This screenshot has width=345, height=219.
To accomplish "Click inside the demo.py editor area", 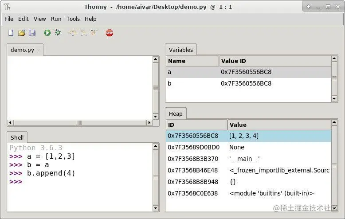I will click(x=80, y=88).
